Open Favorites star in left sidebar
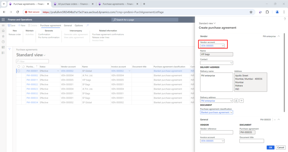This screenshot has height=152, width=288. pyautogui.click(x=3, y=36)
